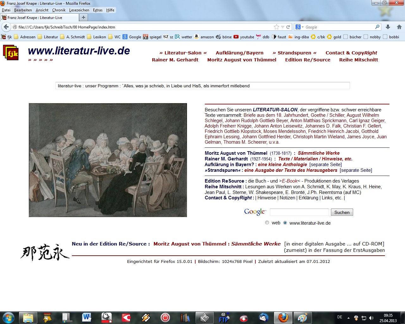Open the search engine dropdown arrow
Image resolution: width=405 pixels, height=324 pixels.
click(302, 27)
